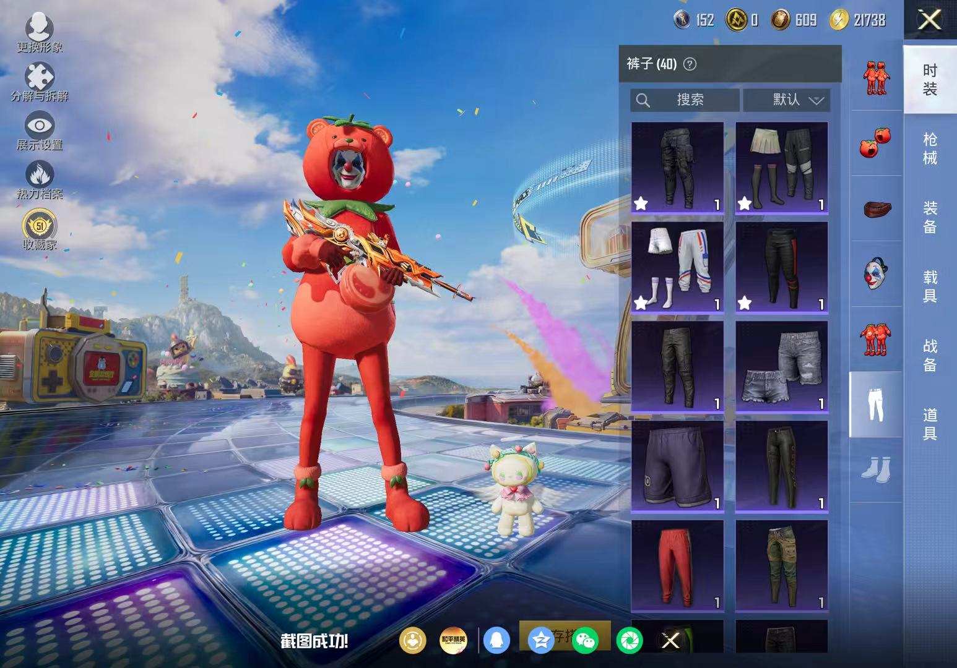Click the 搜索 search field
The image size is (957, 668).
(685, 100)
